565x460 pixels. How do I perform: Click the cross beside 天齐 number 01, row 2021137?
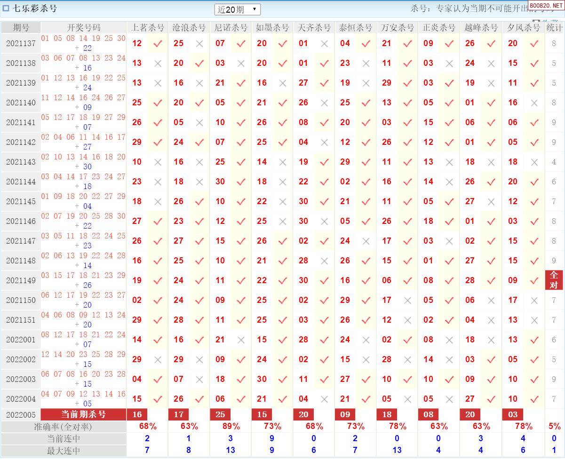click(x=324, y=43)
